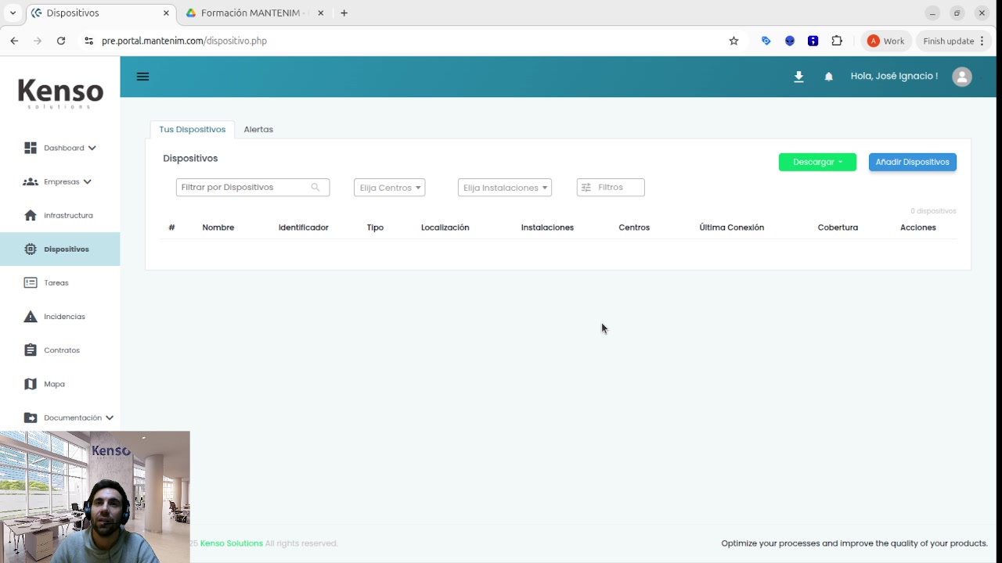The width and height of the screenshot is (1002, 563).
Task: Open the Elija Centros dropdown
Action: click(389, 187)
